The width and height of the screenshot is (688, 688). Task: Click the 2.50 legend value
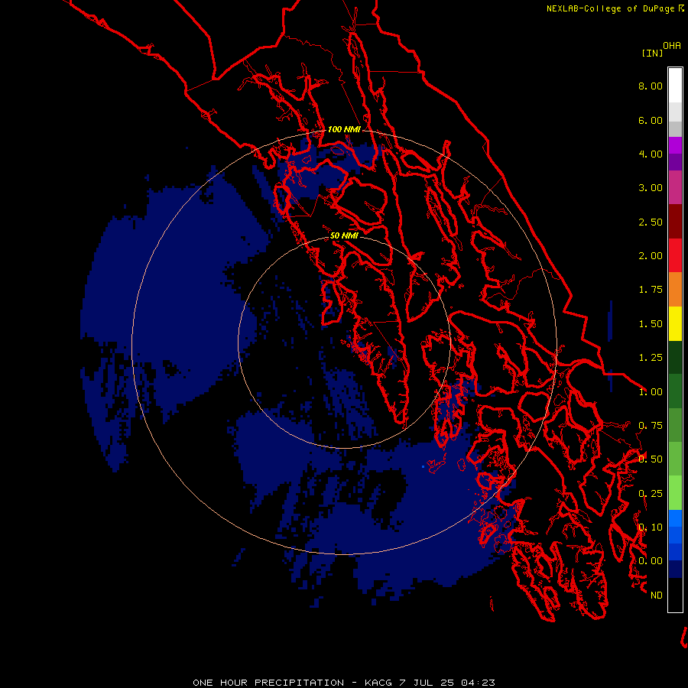(651, 222)
